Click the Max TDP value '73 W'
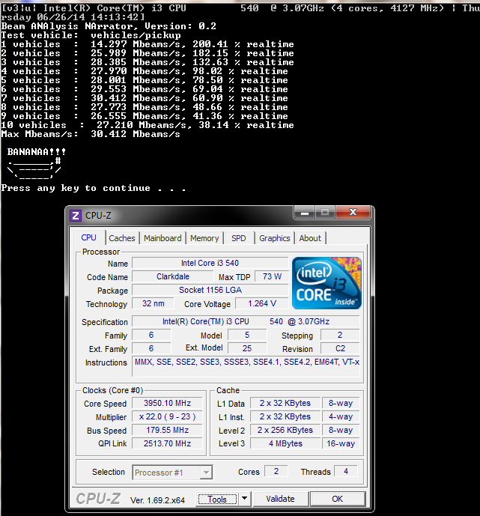Viewport: 480px width, 516px height. (272, 277)
